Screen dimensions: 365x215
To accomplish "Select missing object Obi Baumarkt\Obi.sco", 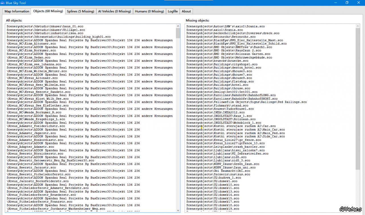I will [x=218, y=171].
